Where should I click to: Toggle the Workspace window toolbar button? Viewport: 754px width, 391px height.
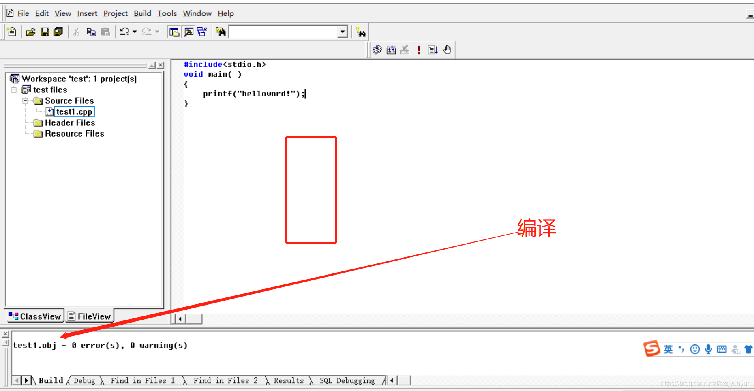[x=174, y=32]
